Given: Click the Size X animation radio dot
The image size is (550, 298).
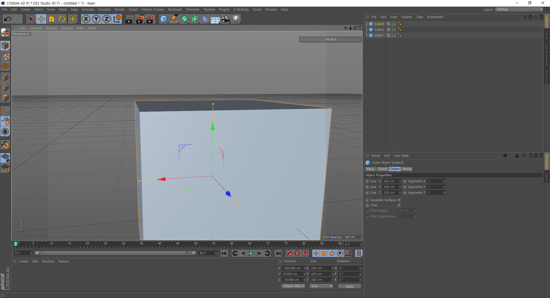Looking at the screenshot, I should tap(367, 181).
